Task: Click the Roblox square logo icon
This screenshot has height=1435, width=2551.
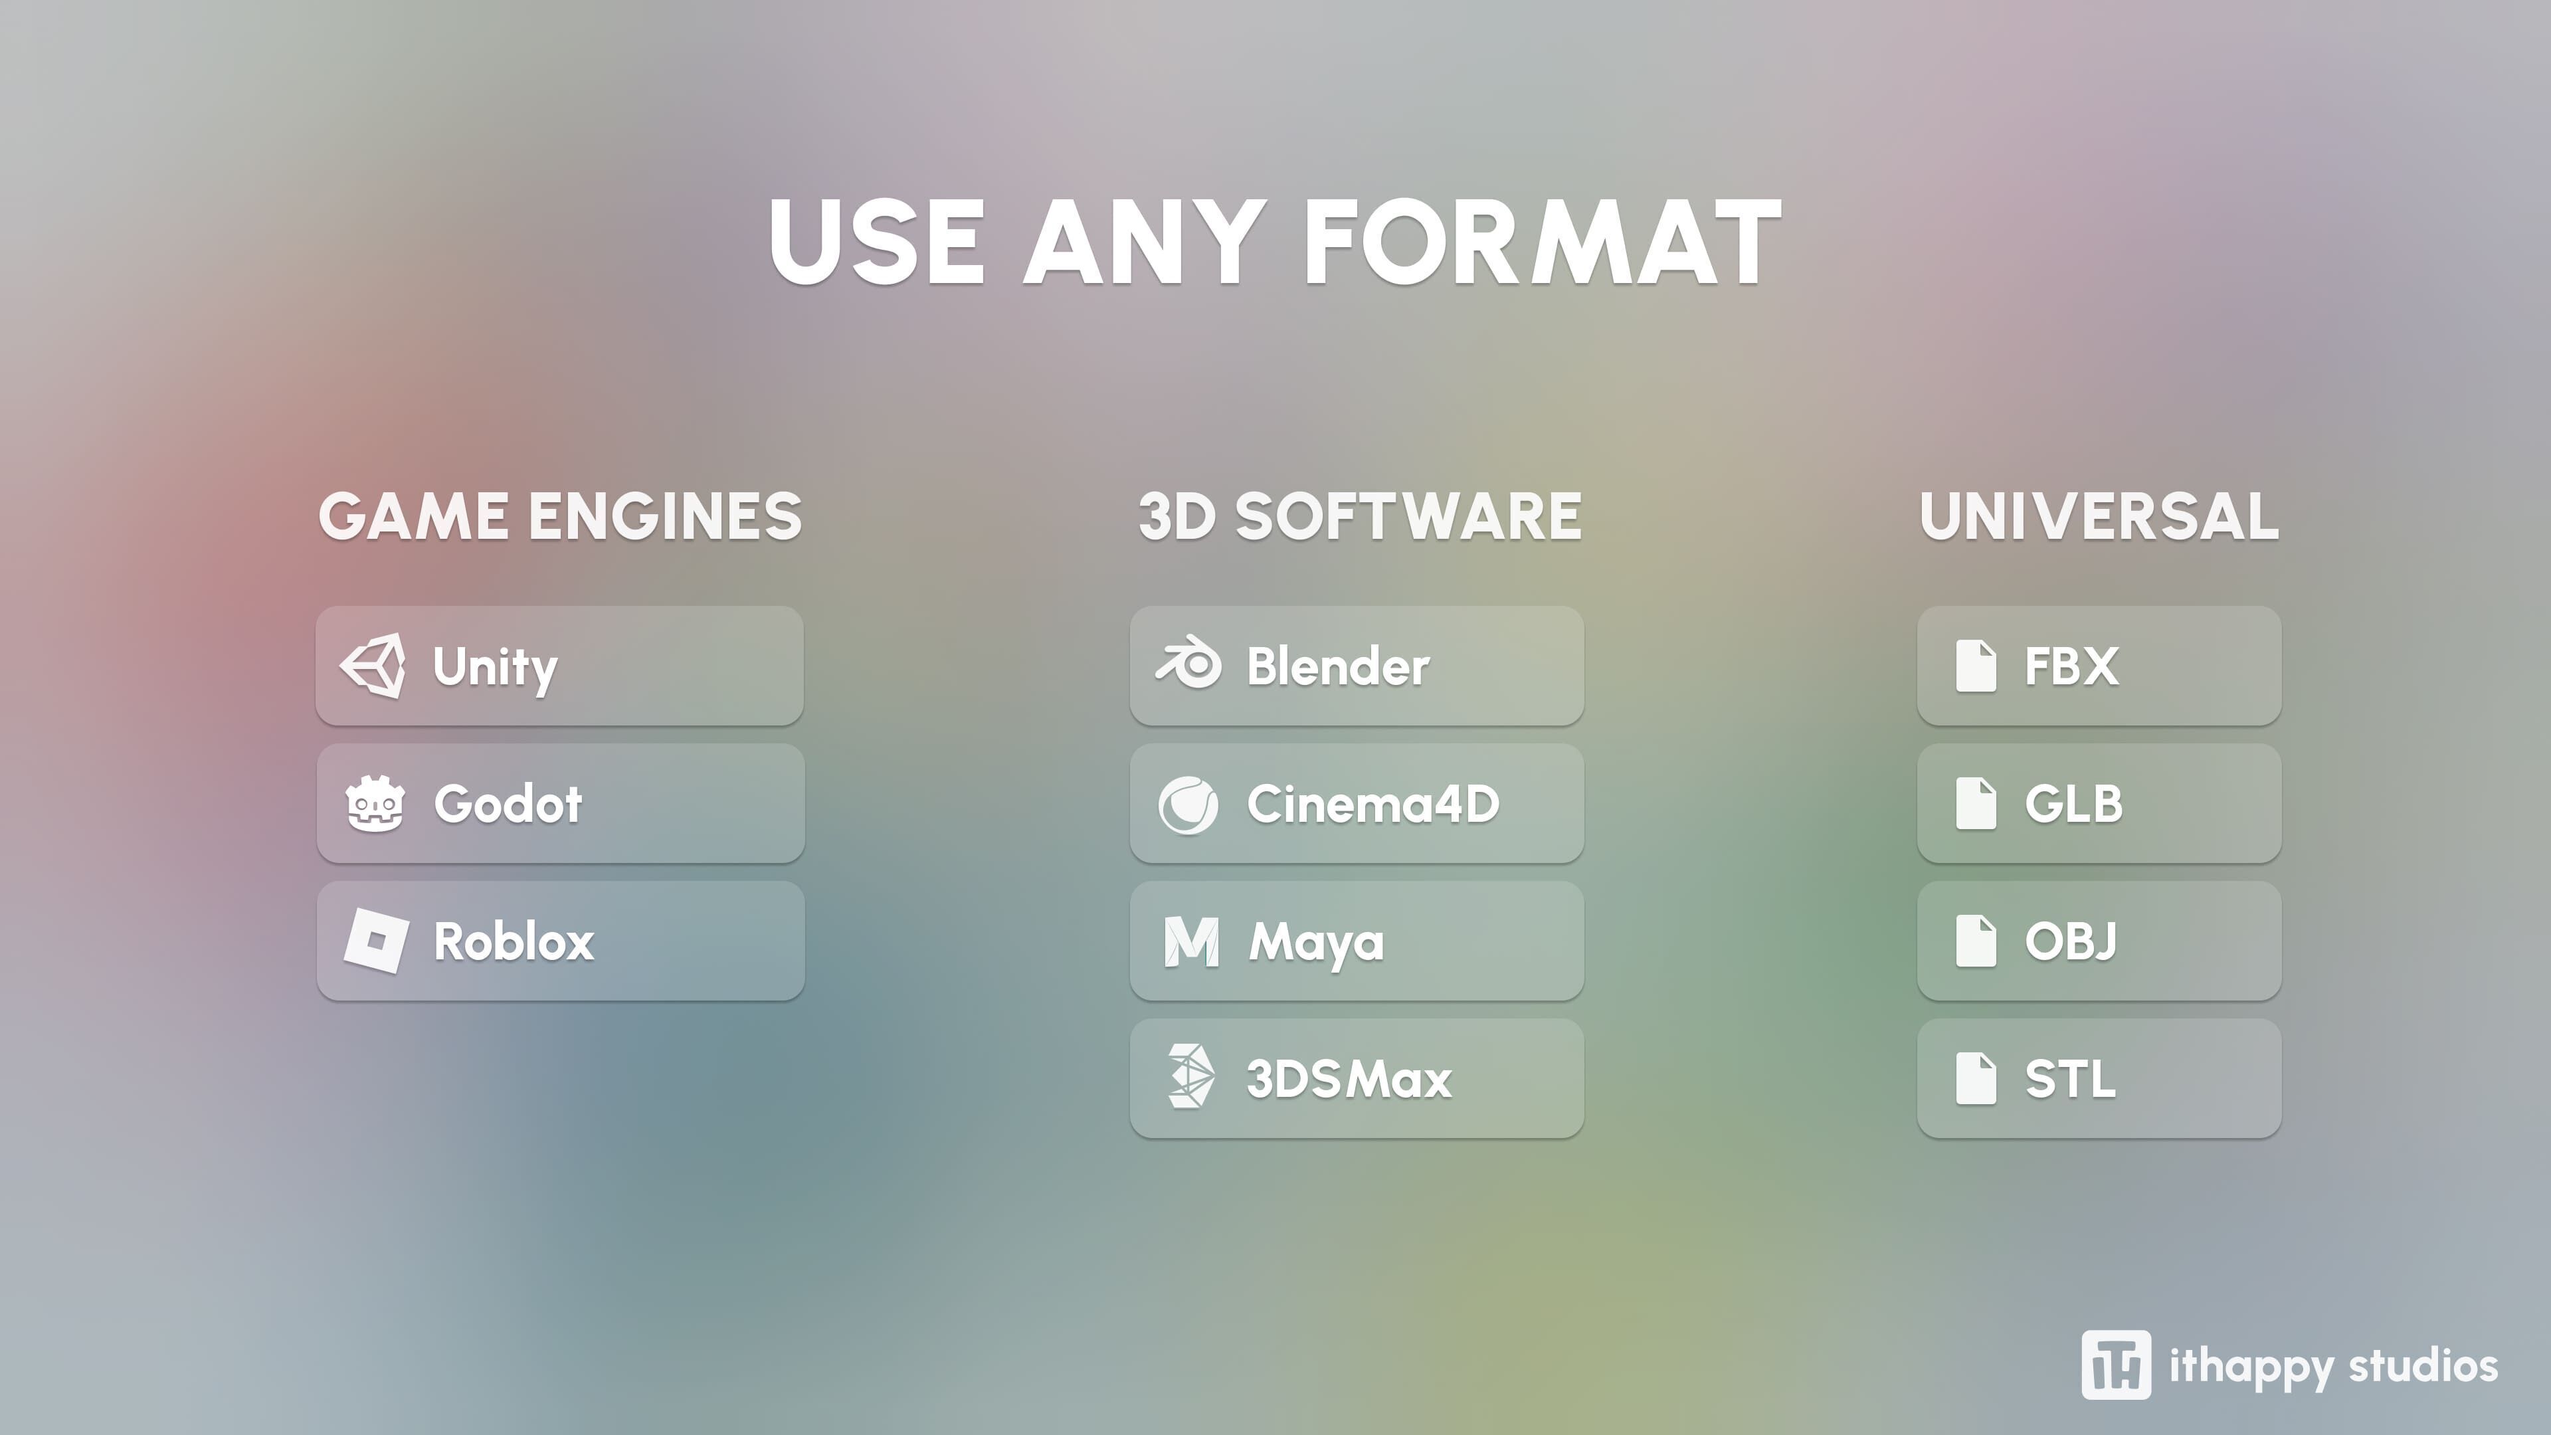Action: pos(376,941)
